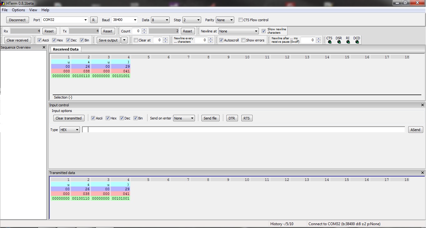Click the DCD status indicator LED

pos(357,42)
